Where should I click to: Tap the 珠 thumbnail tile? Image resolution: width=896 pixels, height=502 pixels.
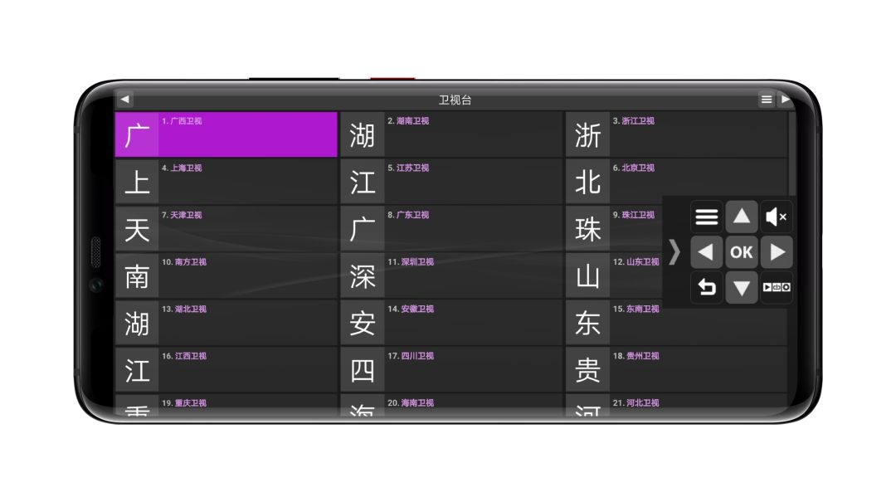(x=587, y=229)
